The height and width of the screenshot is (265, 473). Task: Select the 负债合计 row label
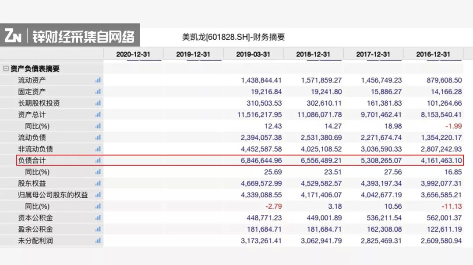(32, 160)
